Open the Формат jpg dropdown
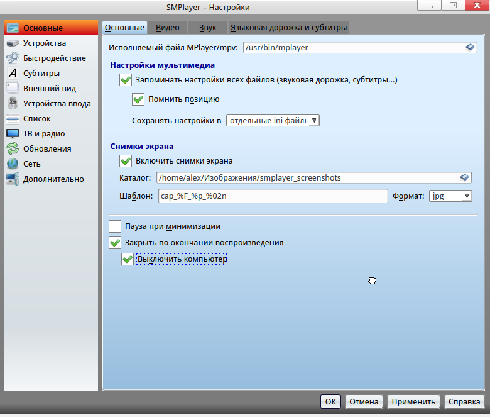 point(450,196)
